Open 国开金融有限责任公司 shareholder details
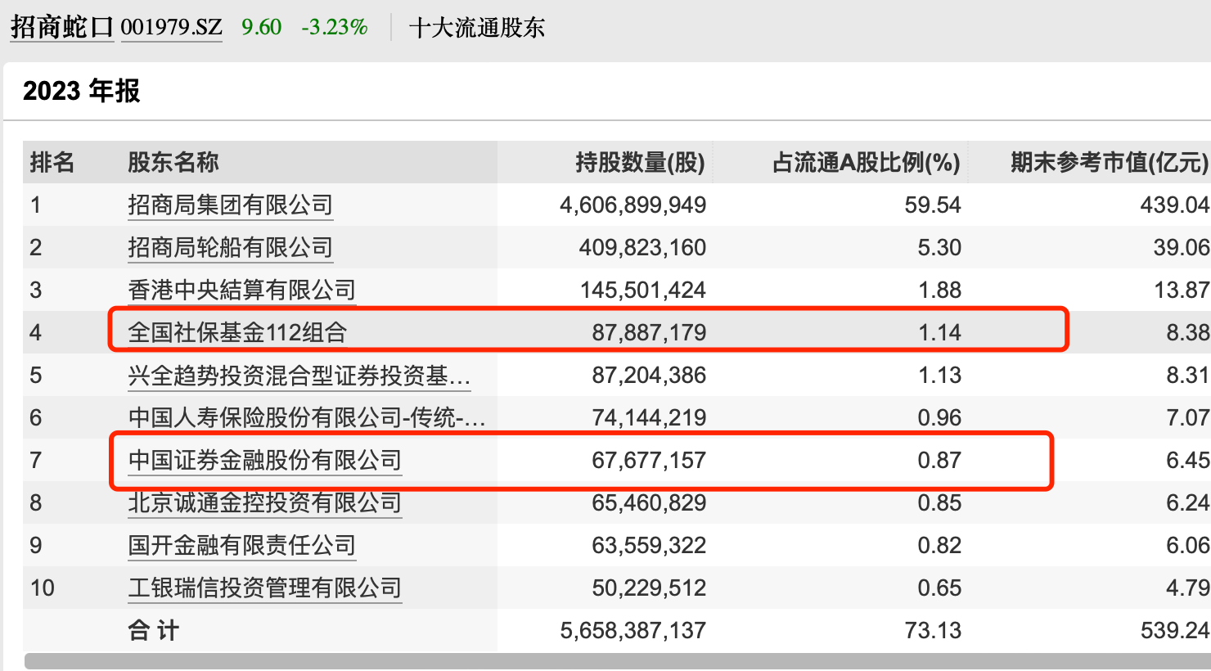 coord(241,545)
